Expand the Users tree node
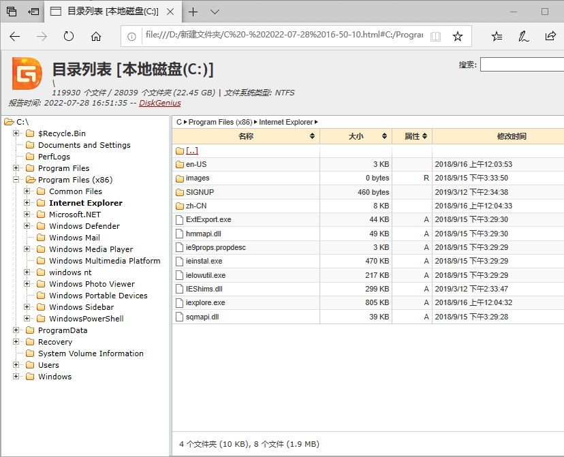 [16, 364]
